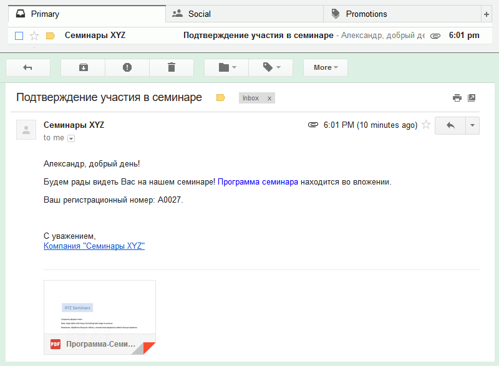Print the email

(457, 98)
